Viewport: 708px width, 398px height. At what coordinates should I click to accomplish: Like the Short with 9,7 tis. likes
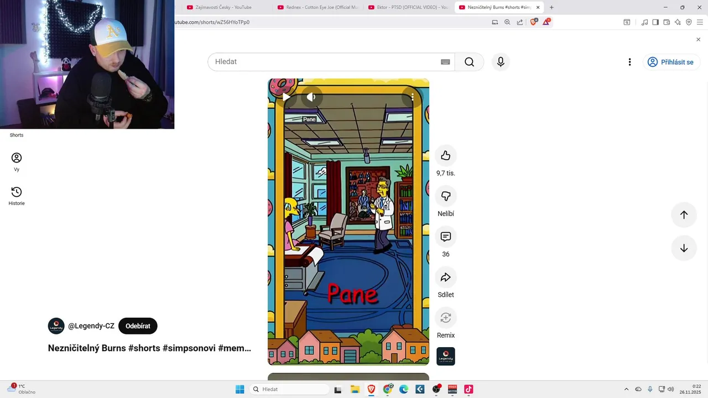point(446,156)
